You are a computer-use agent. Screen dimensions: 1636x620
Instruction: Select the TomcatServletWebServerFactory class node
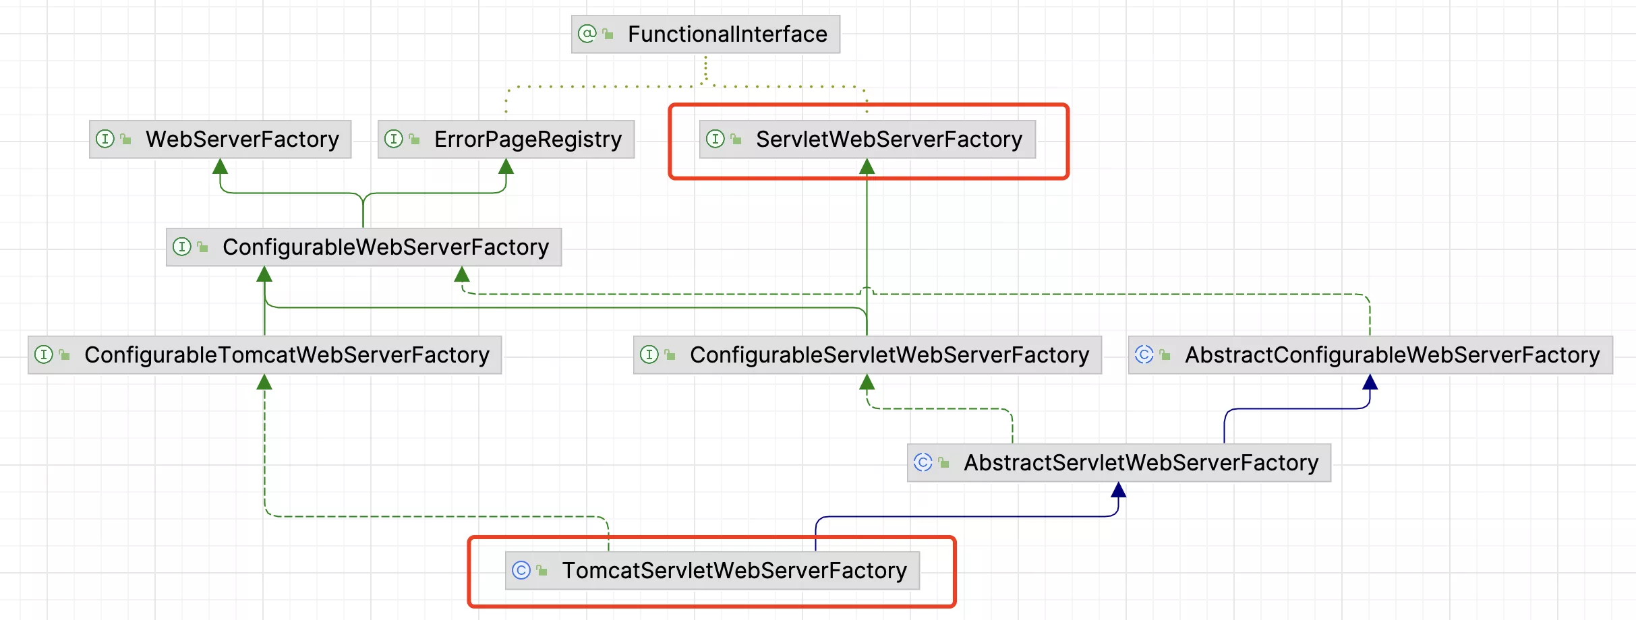click(x=712, y=571)
